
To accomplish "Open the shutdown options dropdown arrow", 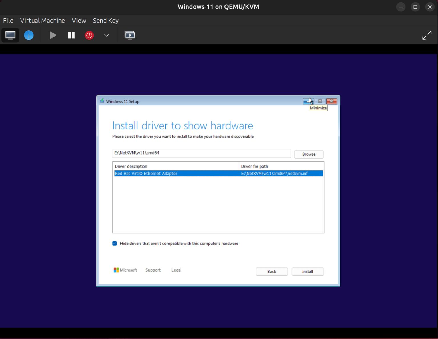I will pyautogui.click(x=106, y=35).
